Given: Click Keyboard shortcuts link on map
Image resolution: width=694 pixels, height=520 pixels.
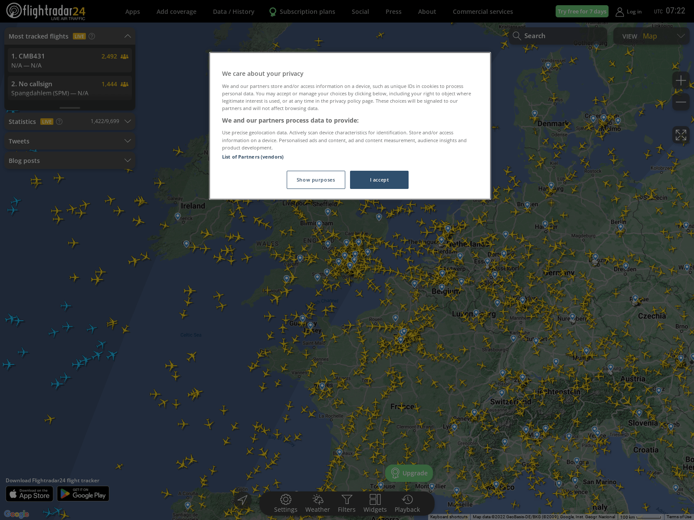Looking at the screenshot, I should tap(448, 517).
